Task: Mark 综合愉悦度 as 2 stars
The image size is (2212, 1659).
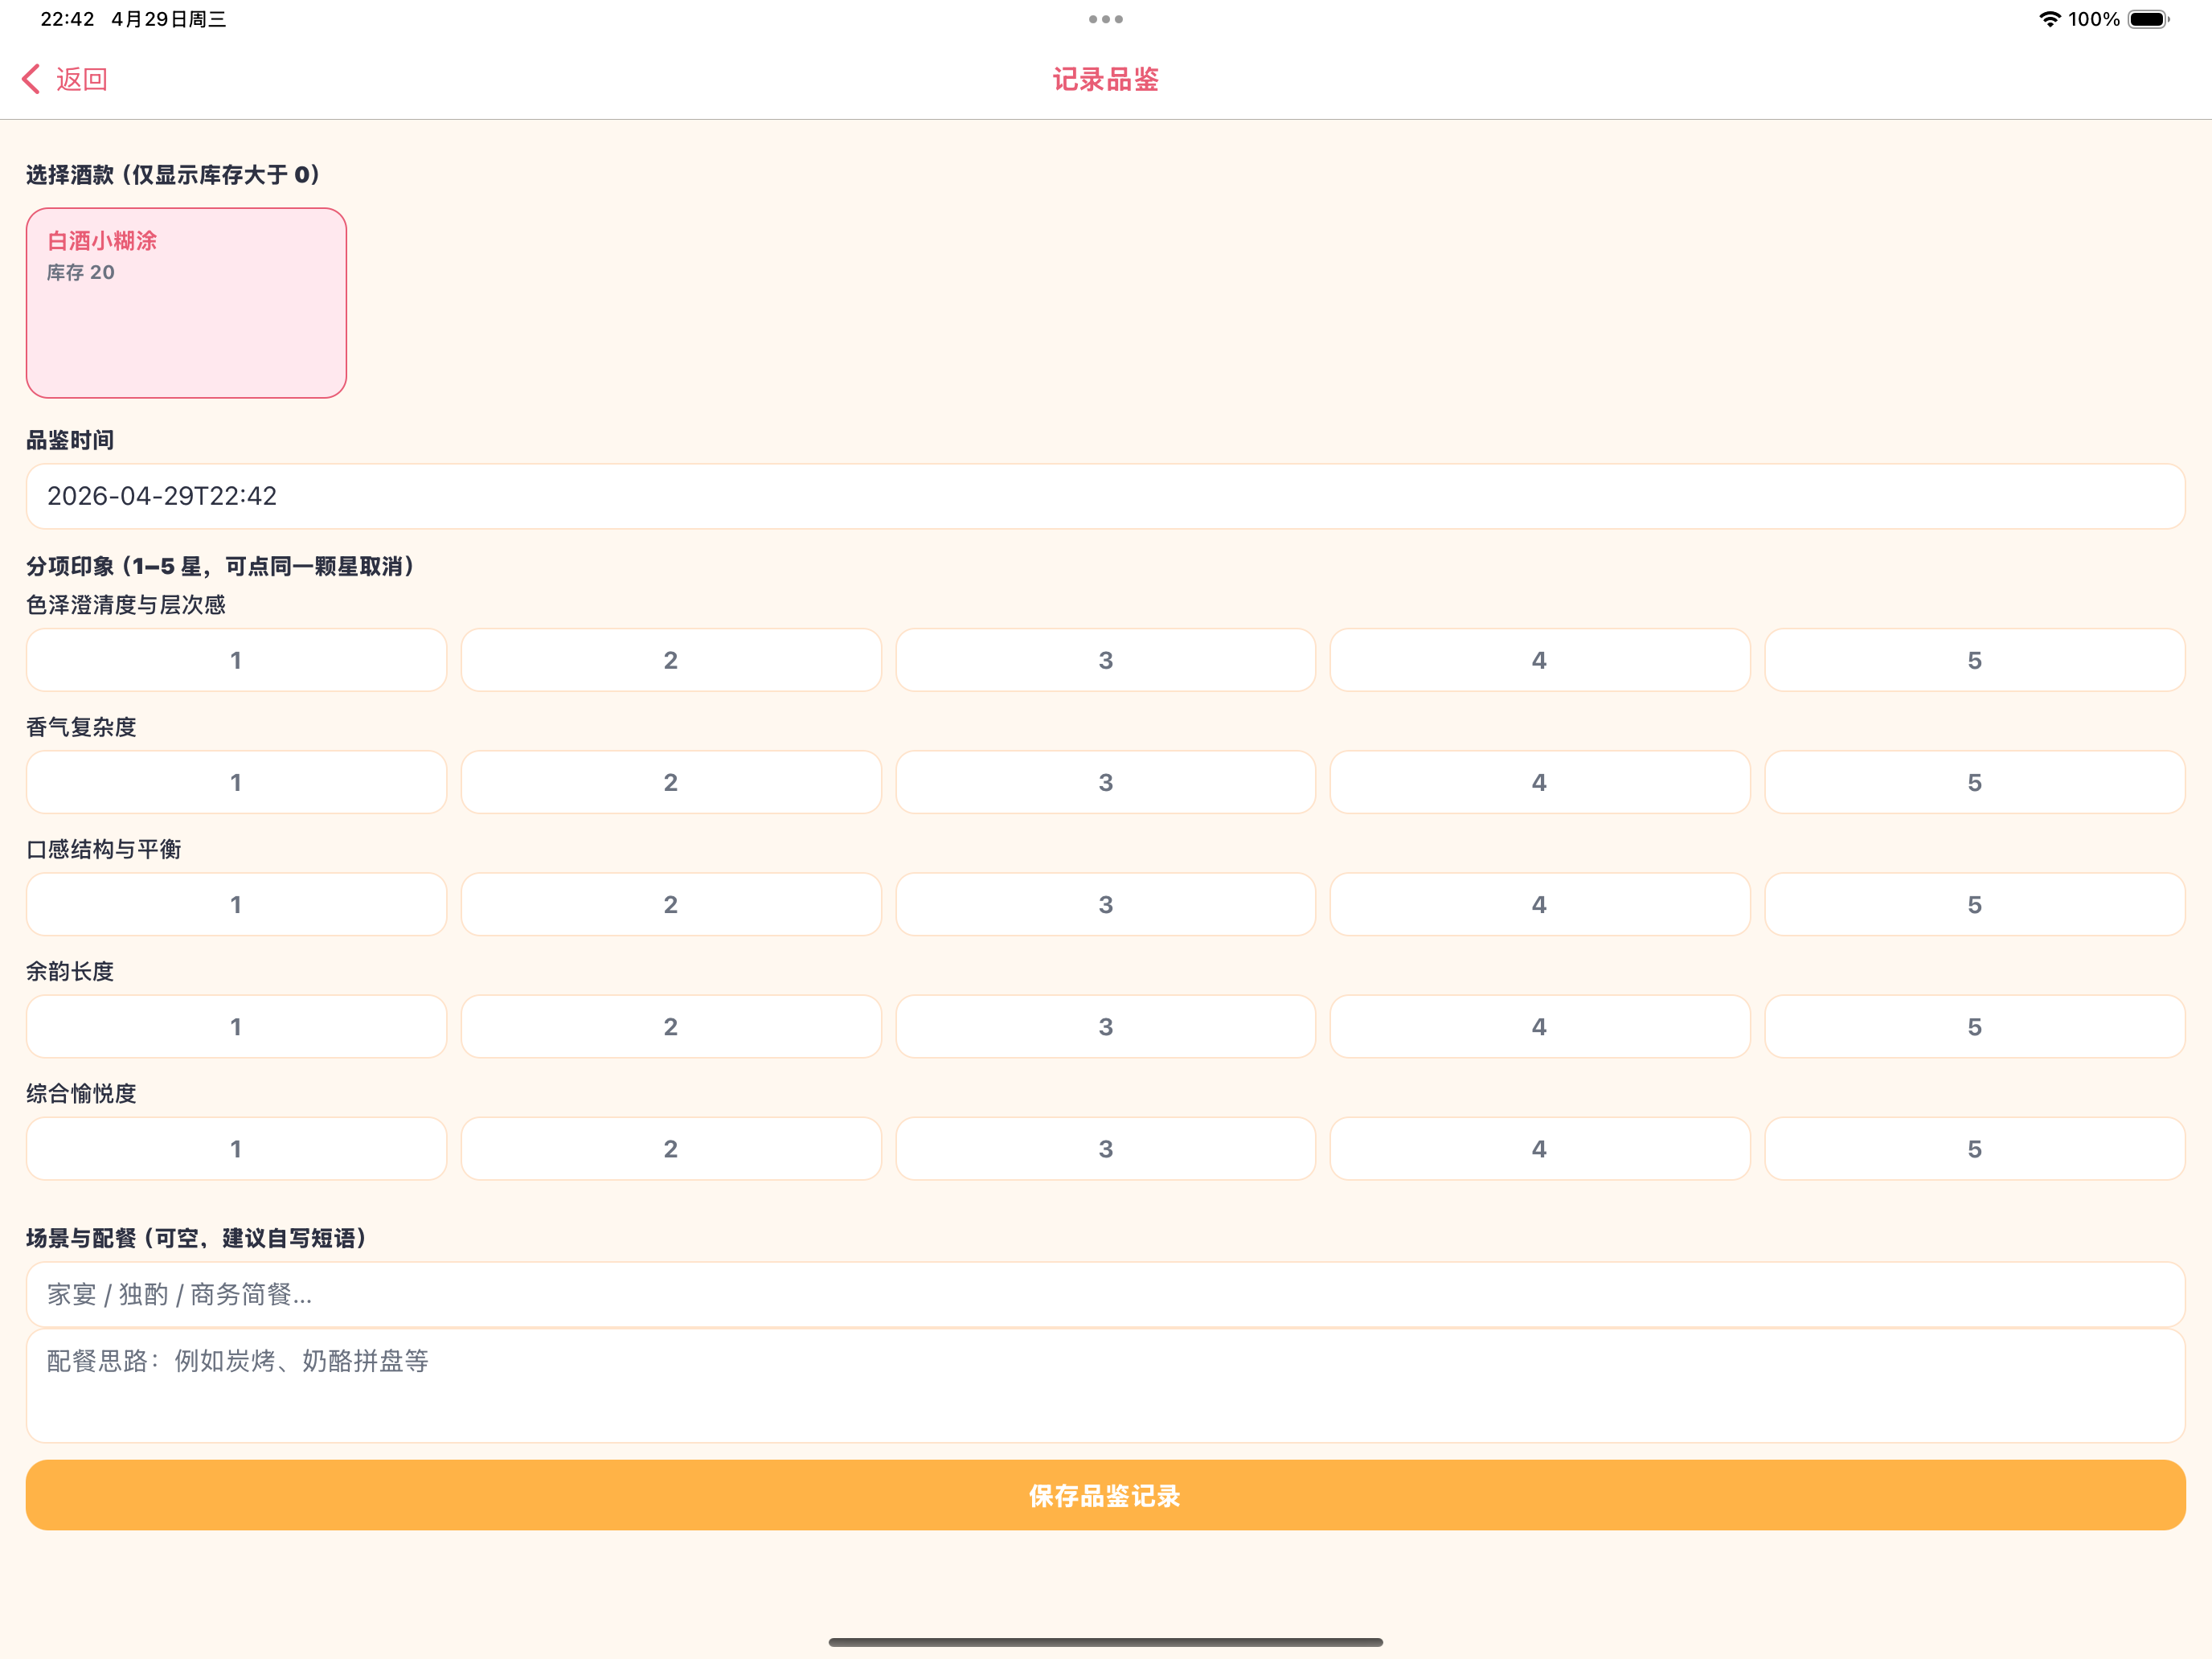Action: click(x=671, y=1148)
